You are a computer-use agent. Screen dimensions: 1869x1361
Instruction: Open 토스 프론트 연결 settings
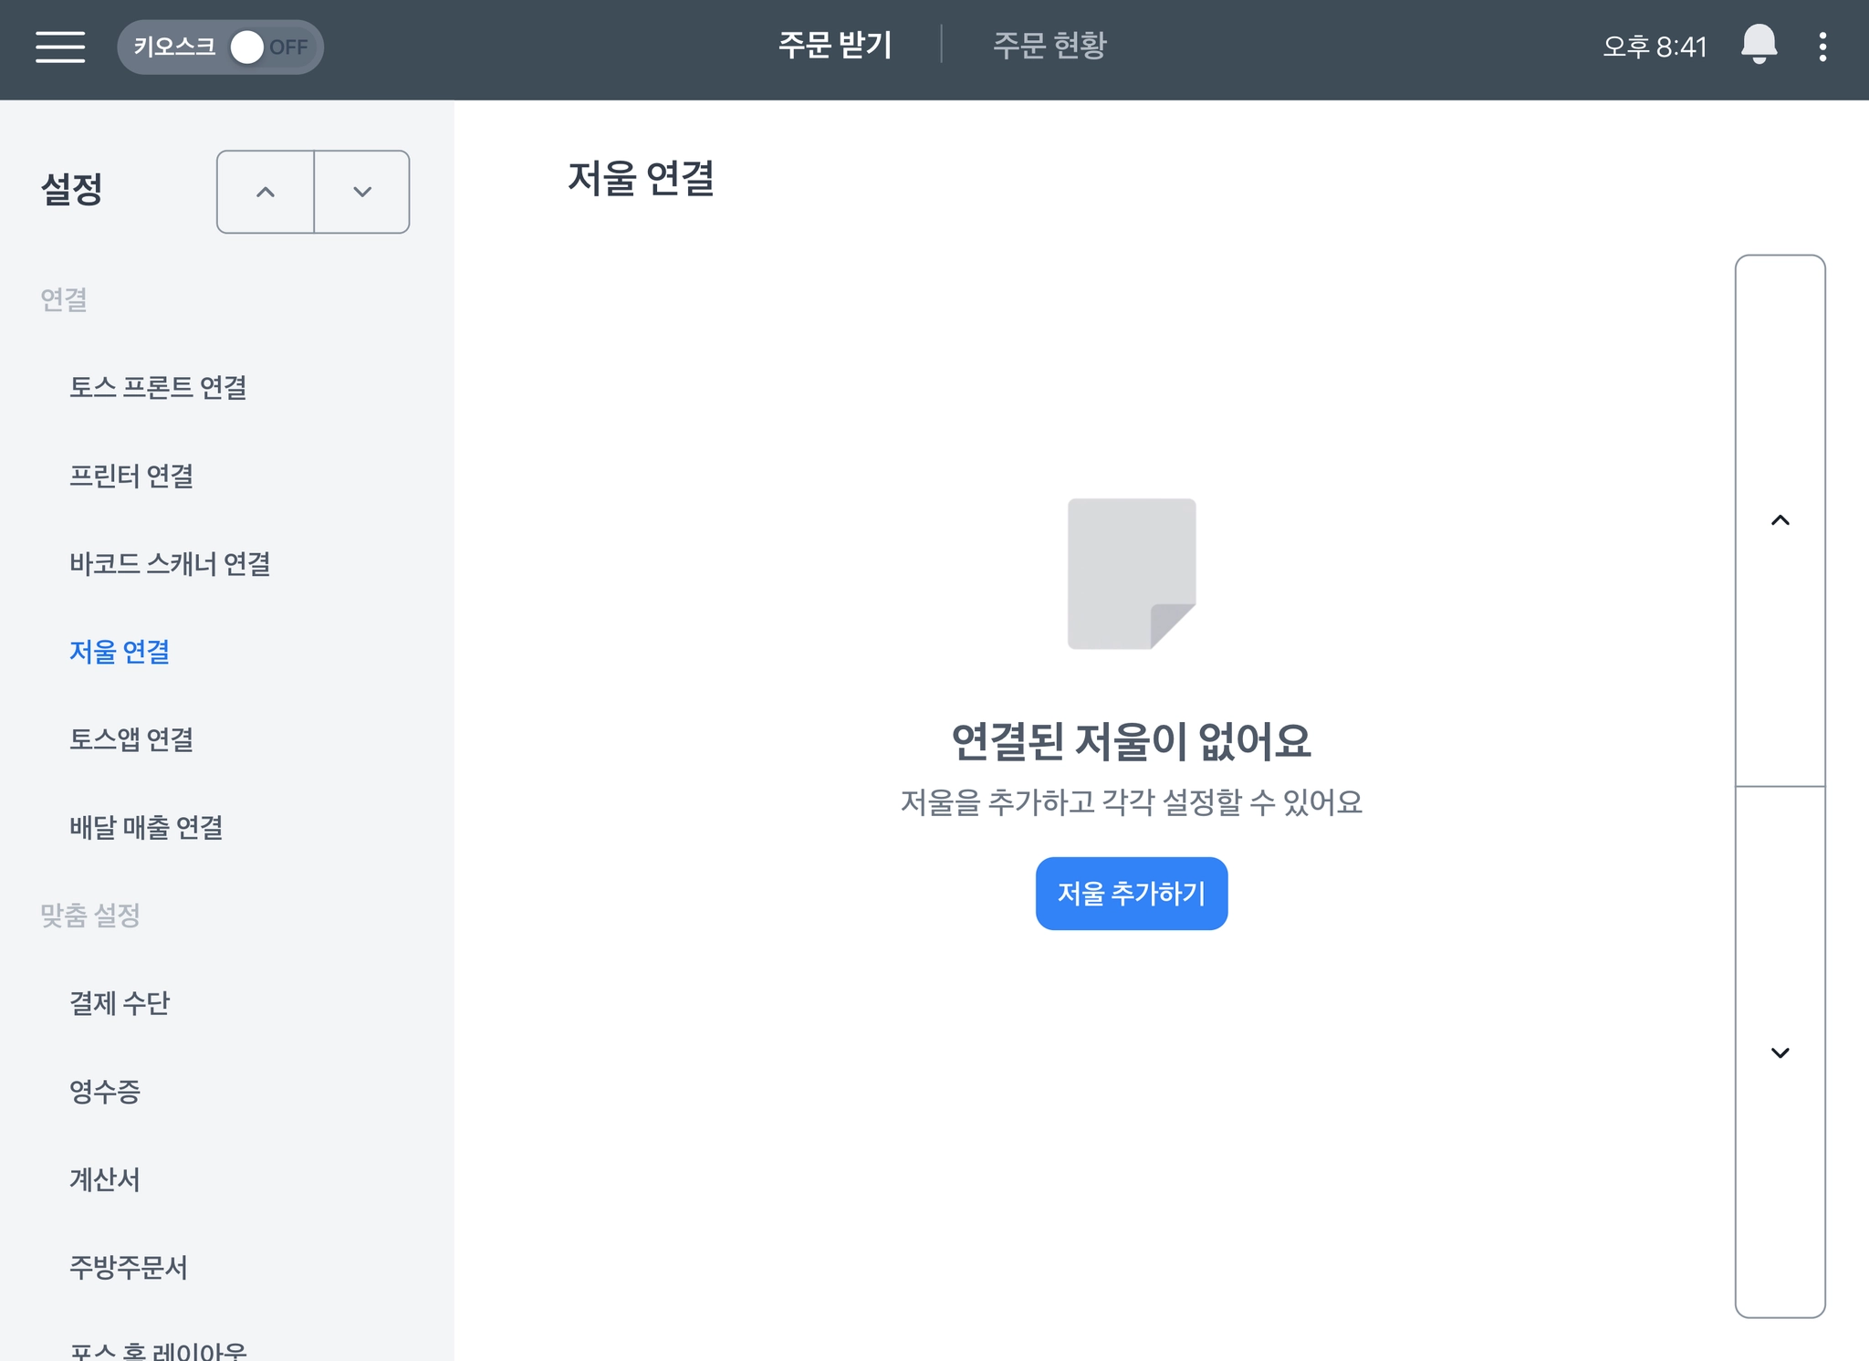[x=158, y=387]
